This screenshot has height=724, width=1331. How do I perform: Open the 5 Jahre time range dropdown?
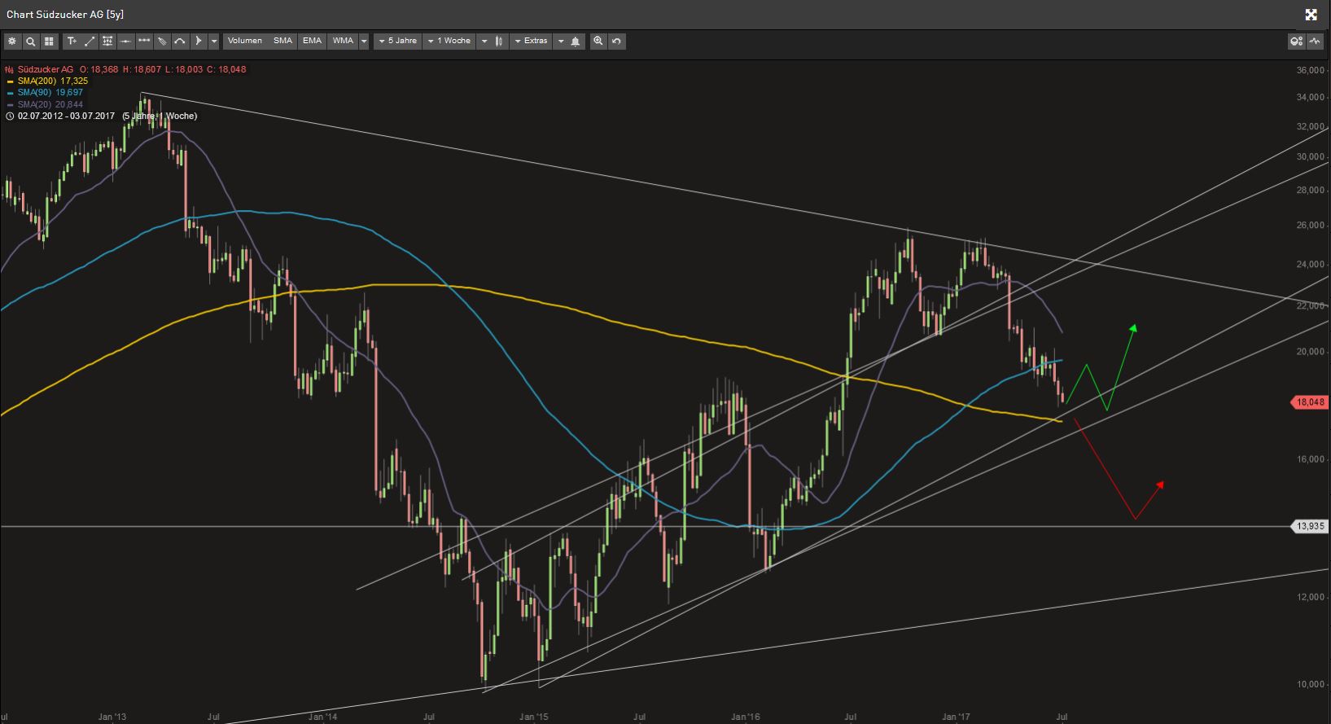pos(398,41)
